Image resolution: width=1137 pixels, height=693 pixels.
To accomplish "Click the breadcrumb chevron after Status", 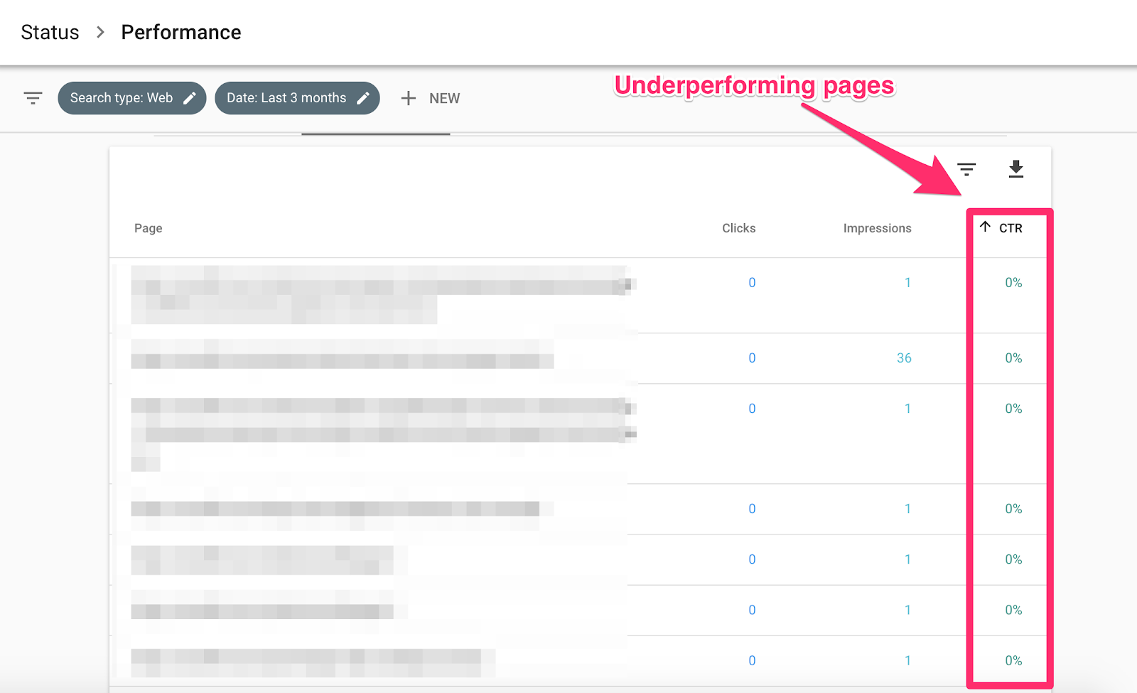I will point(100,33).
